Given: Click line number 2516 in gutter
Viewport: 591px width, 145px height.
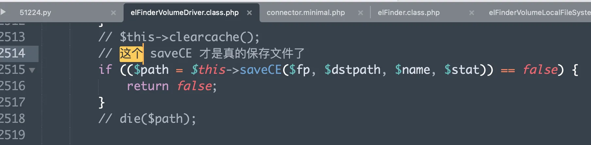Looking at the screenshot, I should pyautogui.click(x=12, y=86).
